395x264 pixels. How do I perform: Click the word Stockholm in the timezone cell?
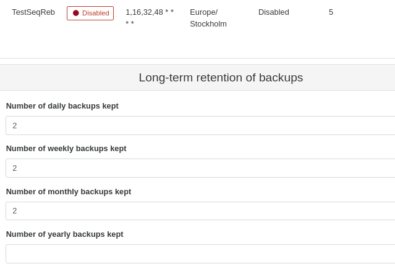(x=208, y=24)
